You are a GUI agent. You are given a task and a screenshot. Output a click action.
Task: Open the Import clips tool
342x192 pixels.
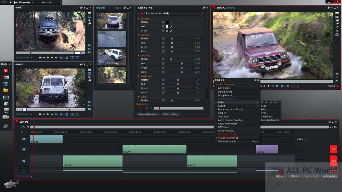pos(6,78)
